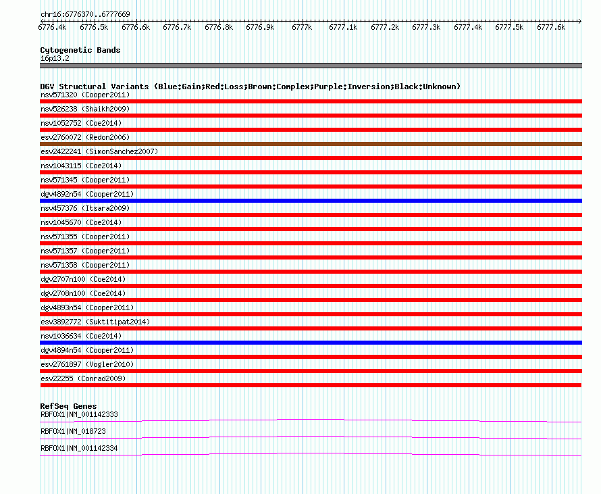Screen dimensions: 601x494
Task: Select the RefSeq Genes track title
Action: tap(68, 406)
